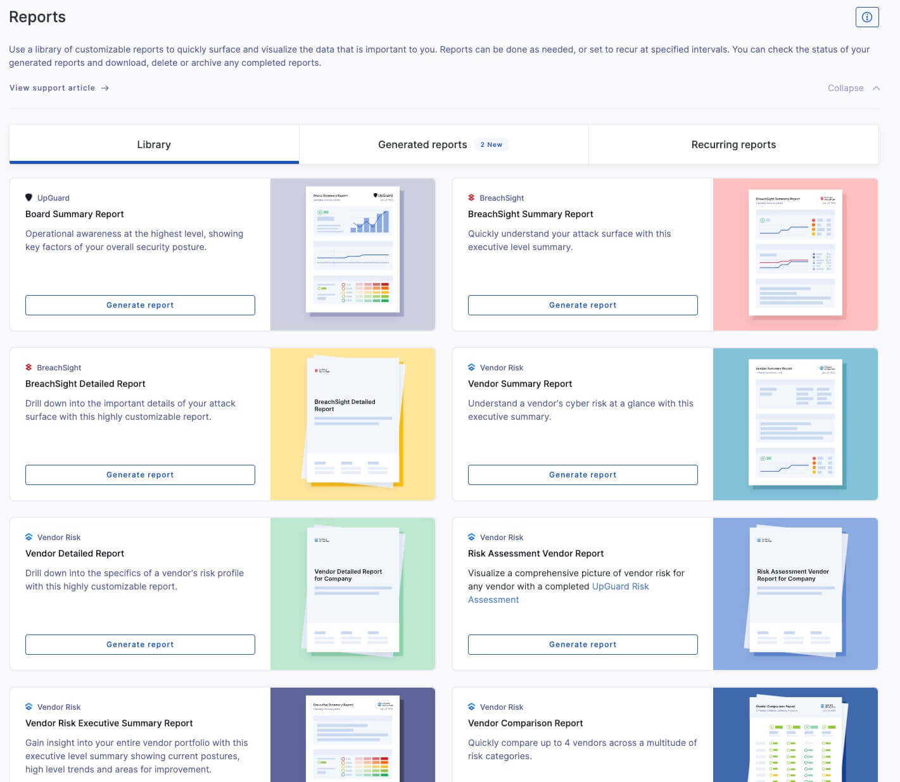Generate the BreachSight Detailed Report
The width and height of the screenshot is (900, 782).
140,475
